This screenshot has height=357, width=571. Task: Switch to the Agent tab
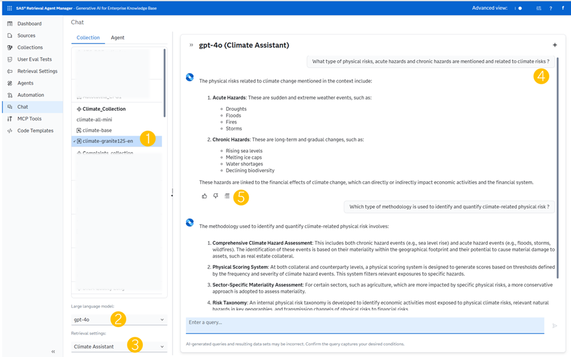pyautogui.click(x=118, y=38)
